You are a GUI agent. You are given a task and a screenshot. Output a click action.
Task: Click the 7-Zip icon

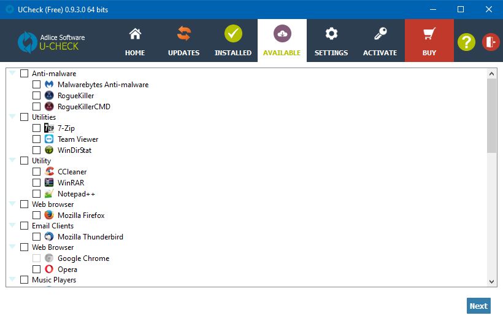[49, 128]
